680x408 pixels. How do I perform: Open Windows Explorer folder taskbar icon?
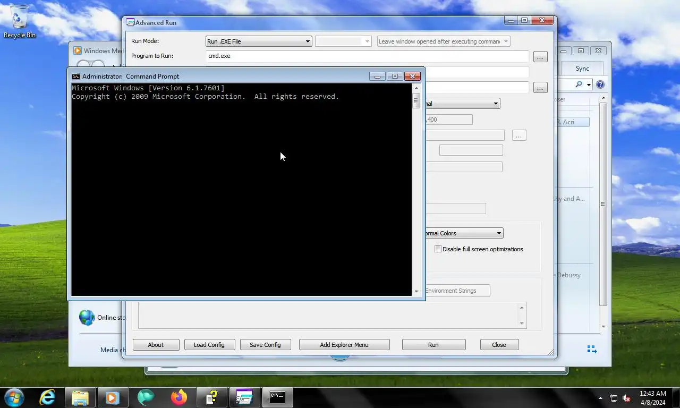coord(80,397)
